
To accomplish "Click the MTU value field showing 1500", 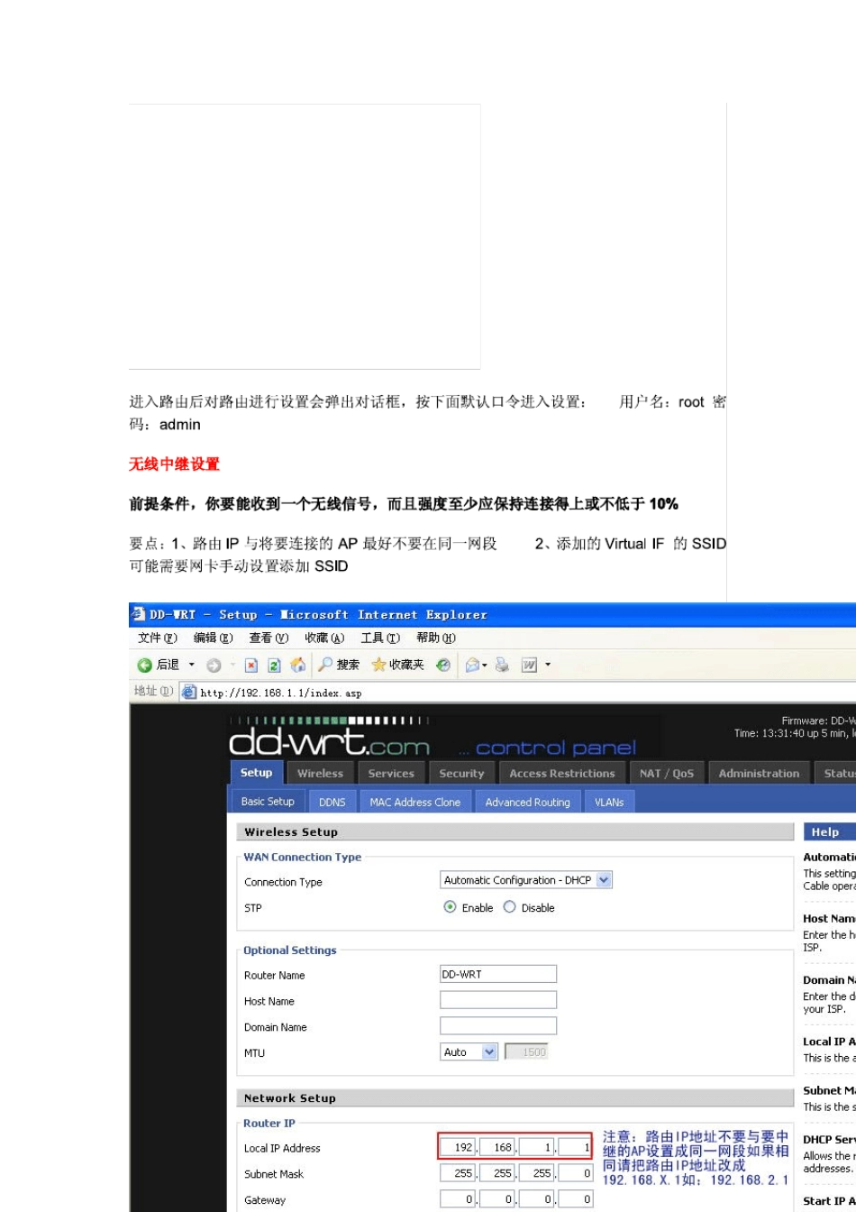I will [526, 1051].
